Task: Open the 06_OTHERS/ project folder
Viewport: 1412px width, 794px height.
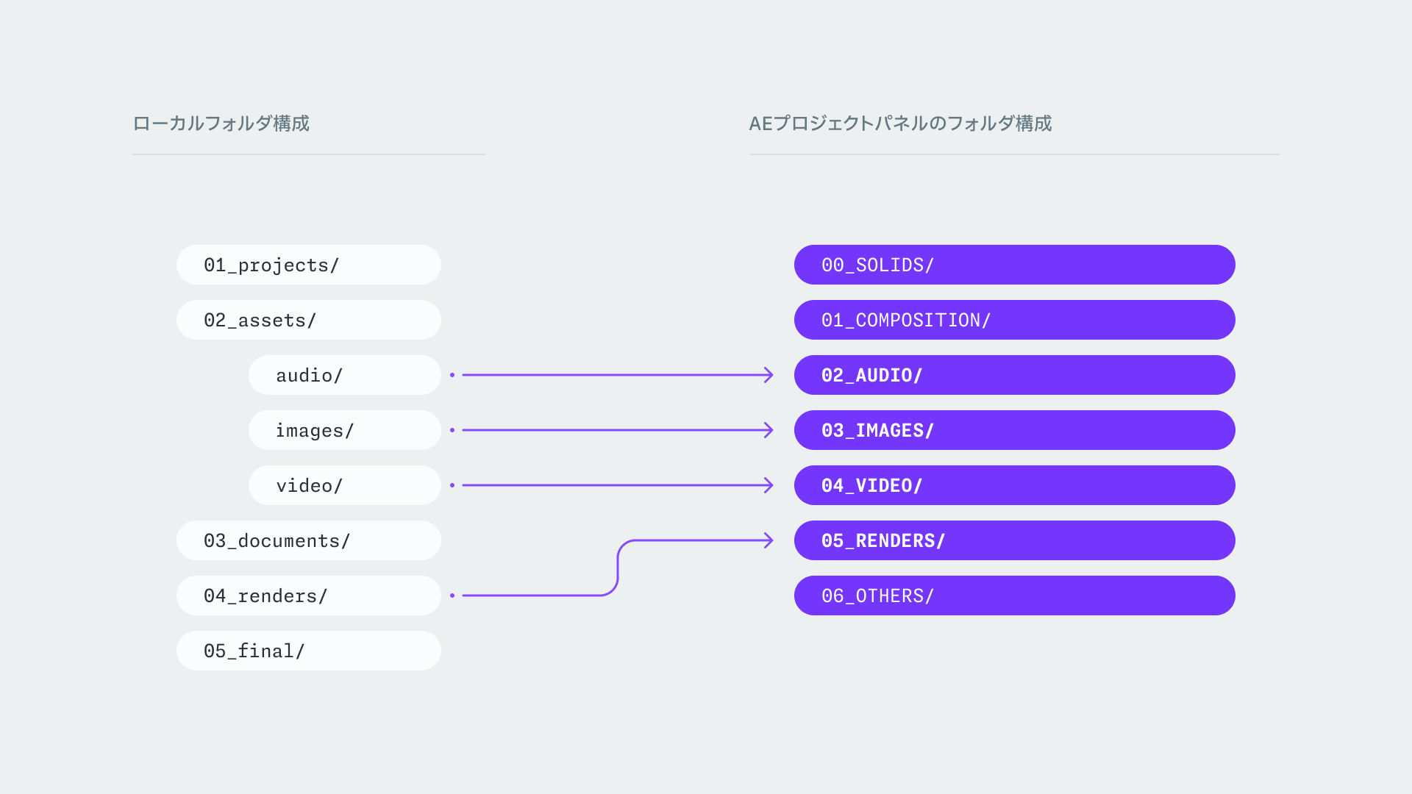Action: 1014,595
